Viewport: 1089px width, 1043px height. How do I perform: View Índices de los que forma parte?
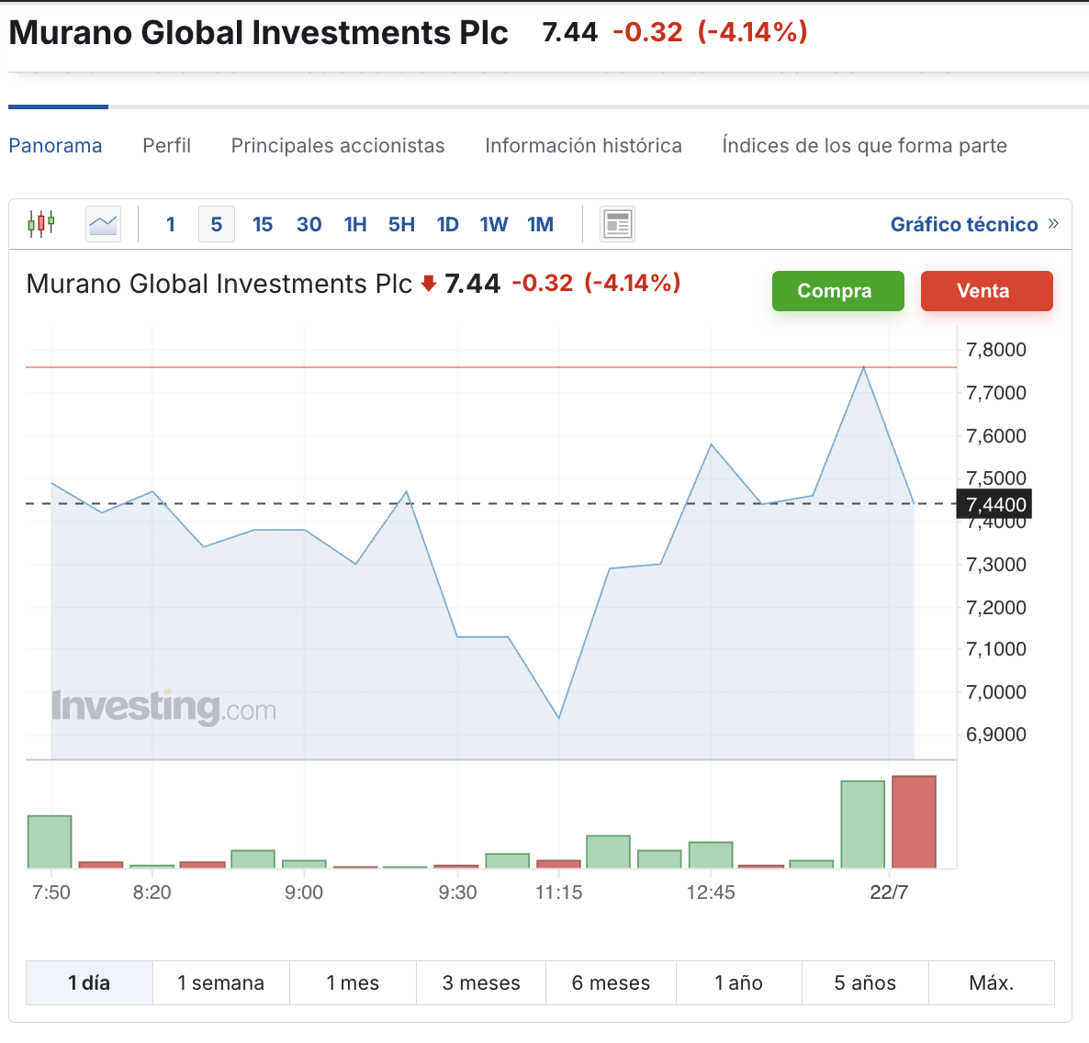point(865,146)
